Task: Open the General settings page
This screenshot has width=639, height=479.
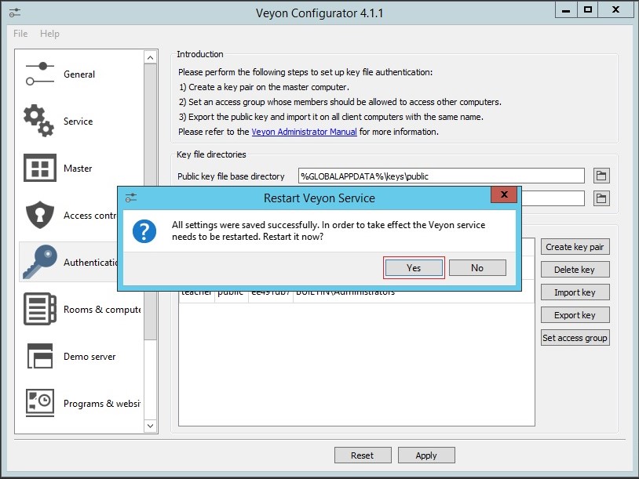Action: [x=79, y=74]
